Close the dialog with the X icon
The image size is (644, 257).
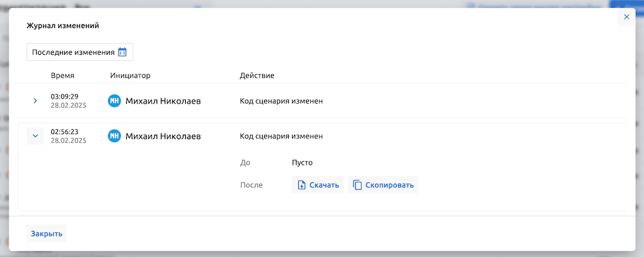pos(627,17)
